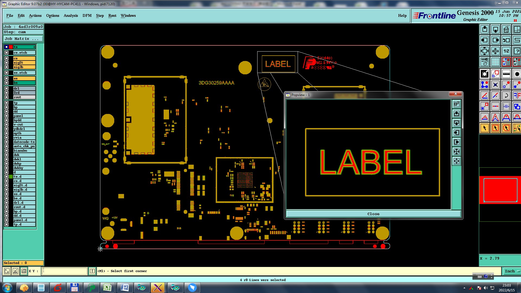Open the Job Matrix dropdown
This screenshot has height=293, width=521.
(x=23, y=39)
